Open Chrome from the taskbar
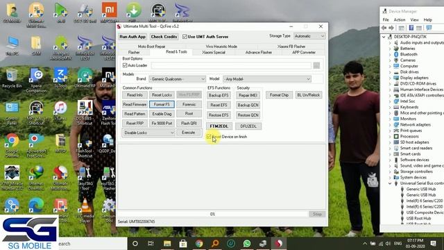 click(x=199, y=244)
